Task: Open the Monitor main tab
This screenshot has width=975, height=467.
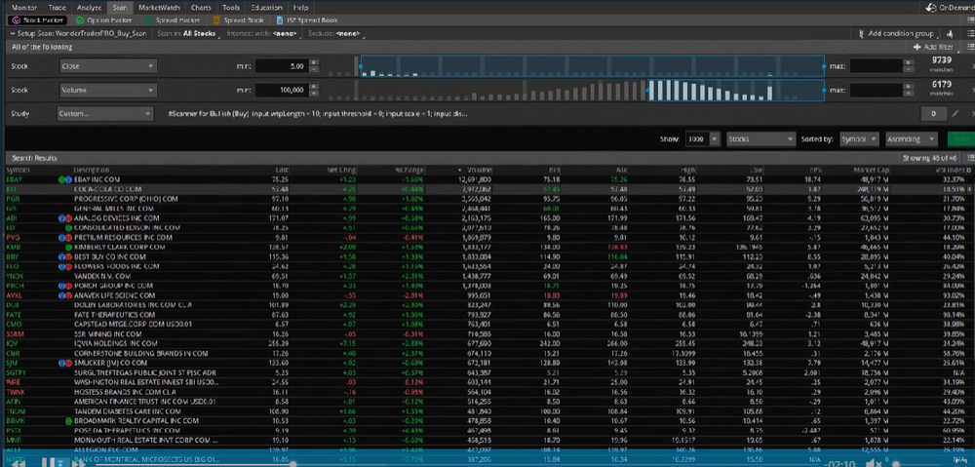Action: point(24,8)
